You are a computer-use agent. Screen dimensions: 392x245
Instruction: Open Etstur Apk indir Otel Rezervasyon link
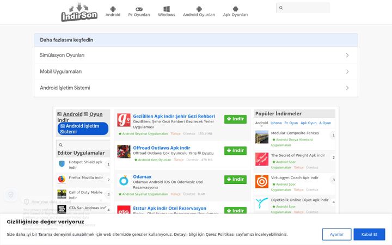click(x=169, y=208)
